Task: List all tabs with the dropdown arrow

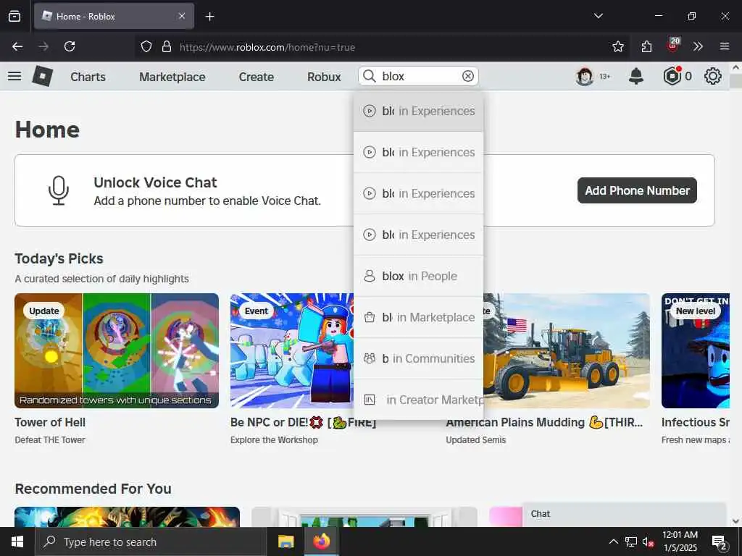Action: (598, 16)
